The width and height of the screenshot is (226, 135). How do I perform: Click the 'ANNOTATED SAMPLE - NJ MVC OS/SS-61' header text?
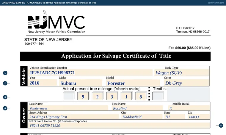(x=49, y=3)
